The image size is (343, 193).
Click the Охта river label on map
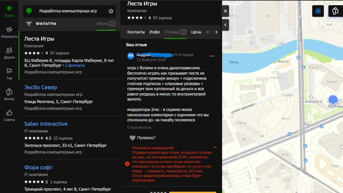(234, 62)
